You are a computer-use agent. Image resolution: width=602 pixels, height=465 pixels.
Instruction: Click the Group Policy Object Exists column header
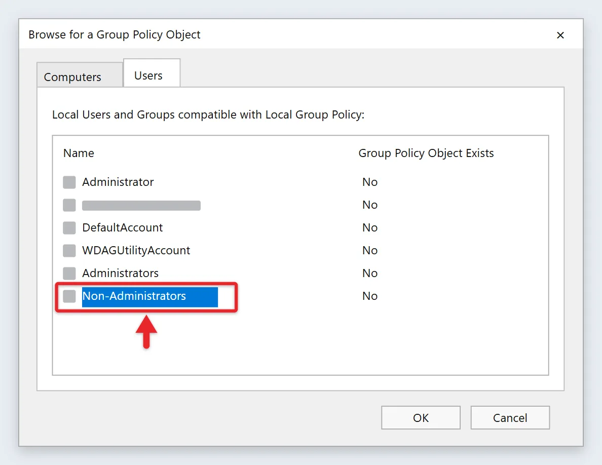tap(426, 153)
